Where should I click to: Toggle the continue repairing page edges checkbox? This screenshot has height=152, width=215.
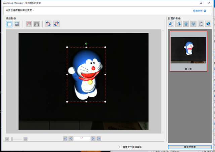[x=121, y=147]
